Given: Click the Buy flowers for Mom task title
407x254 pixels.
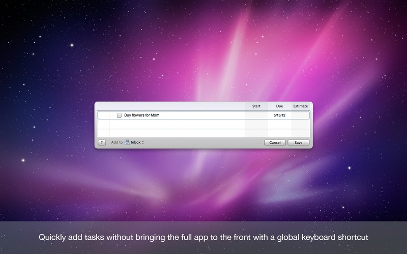Looking at the screenshot, I should 142,115.
